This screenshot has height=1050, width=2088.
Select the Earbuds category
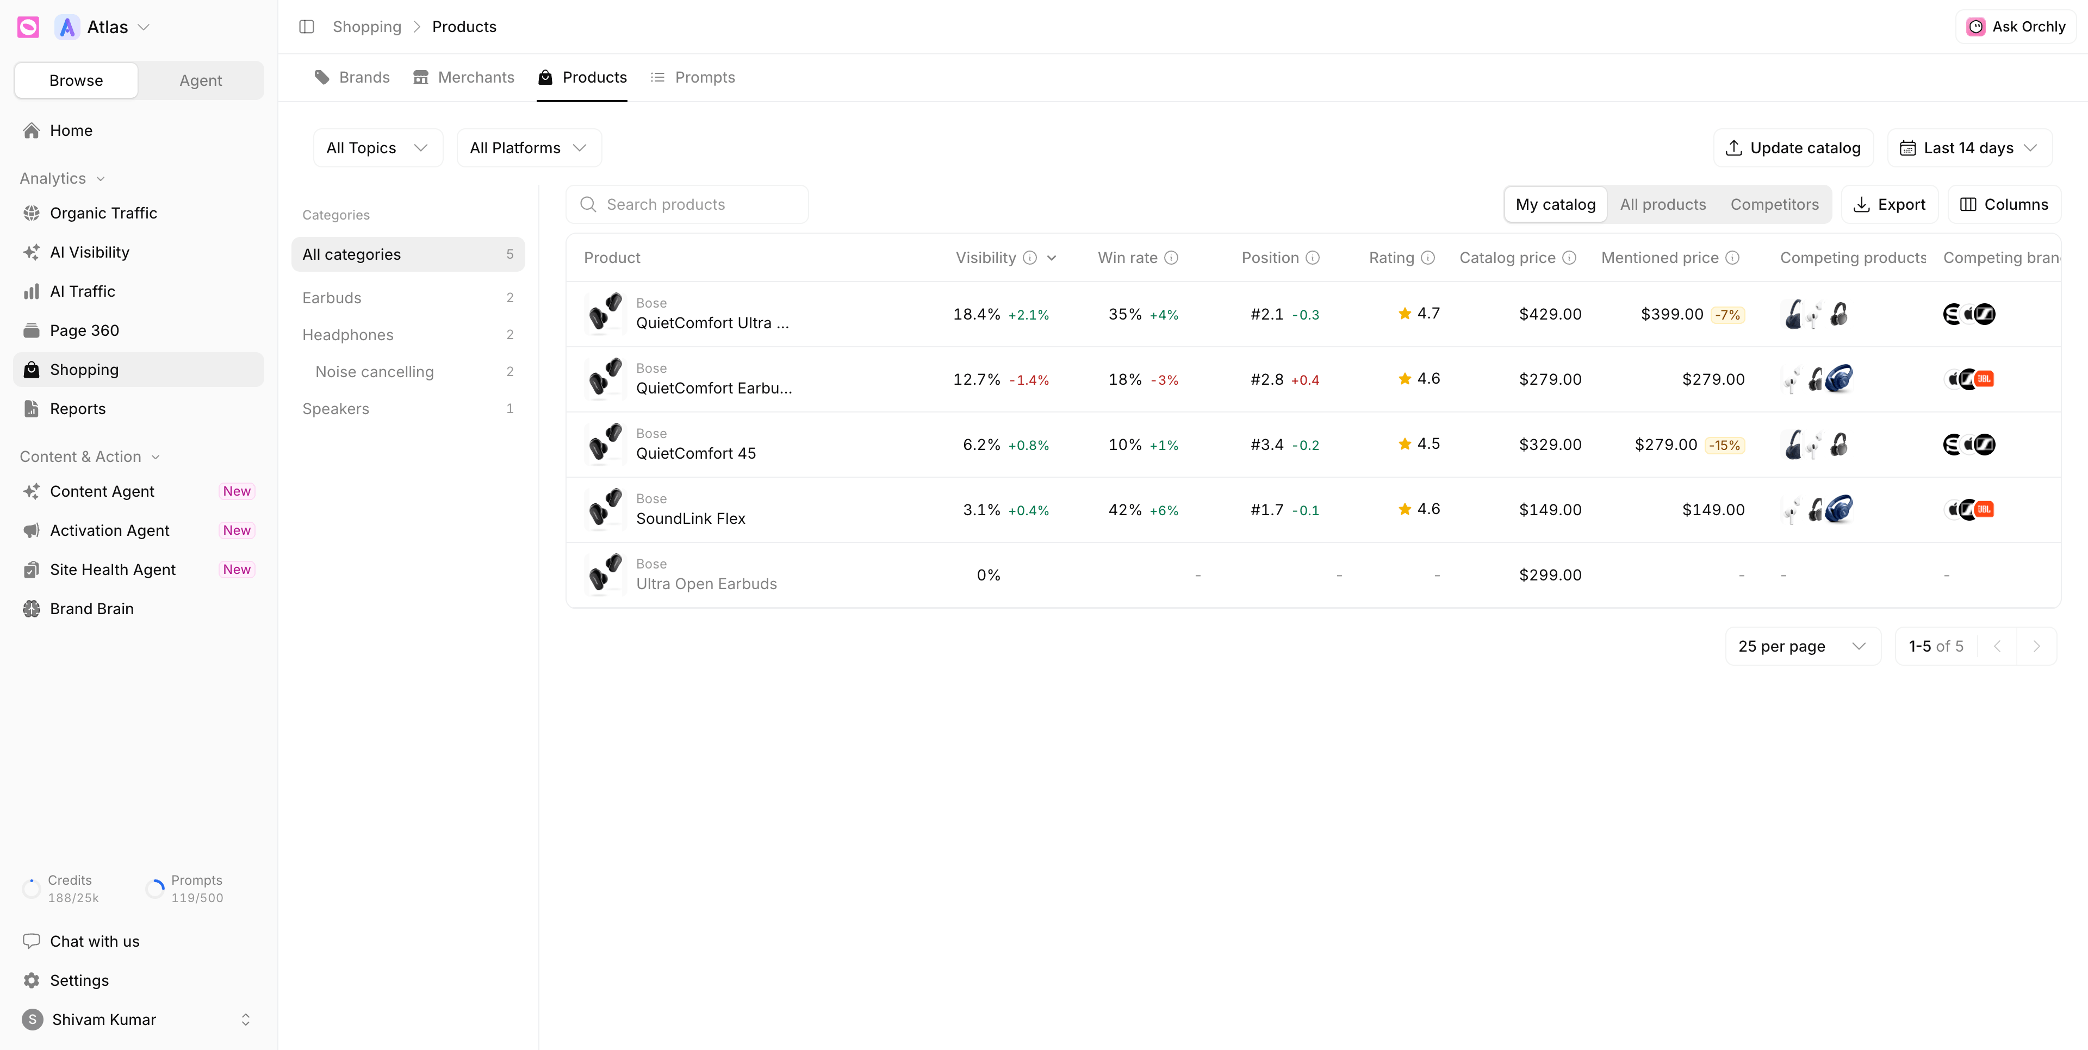pos(408,298)
